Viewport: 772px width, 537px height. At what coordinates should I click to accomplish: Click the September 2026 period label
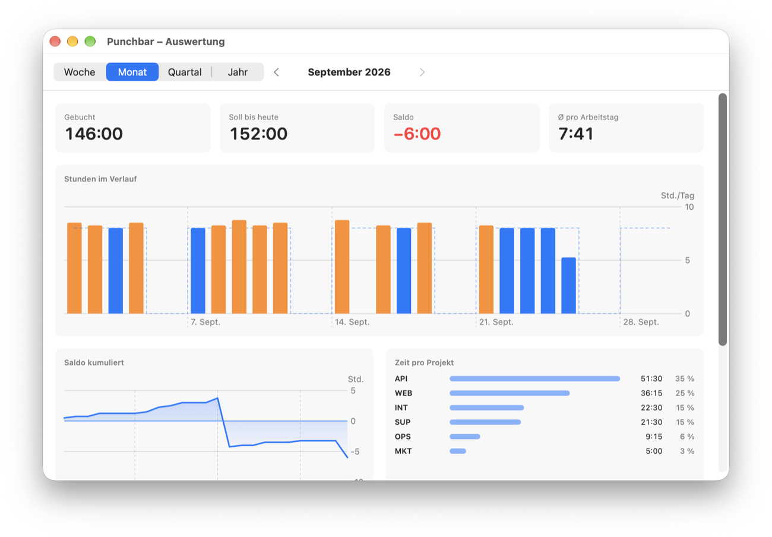(349, 72)
